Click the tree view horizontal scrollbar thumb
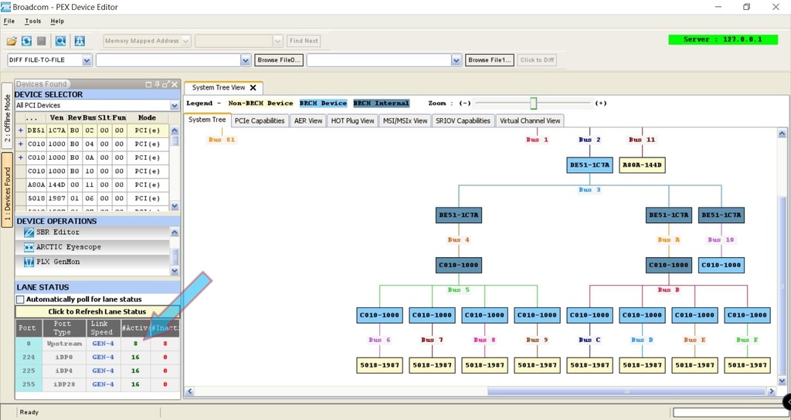 pos(626,391)
